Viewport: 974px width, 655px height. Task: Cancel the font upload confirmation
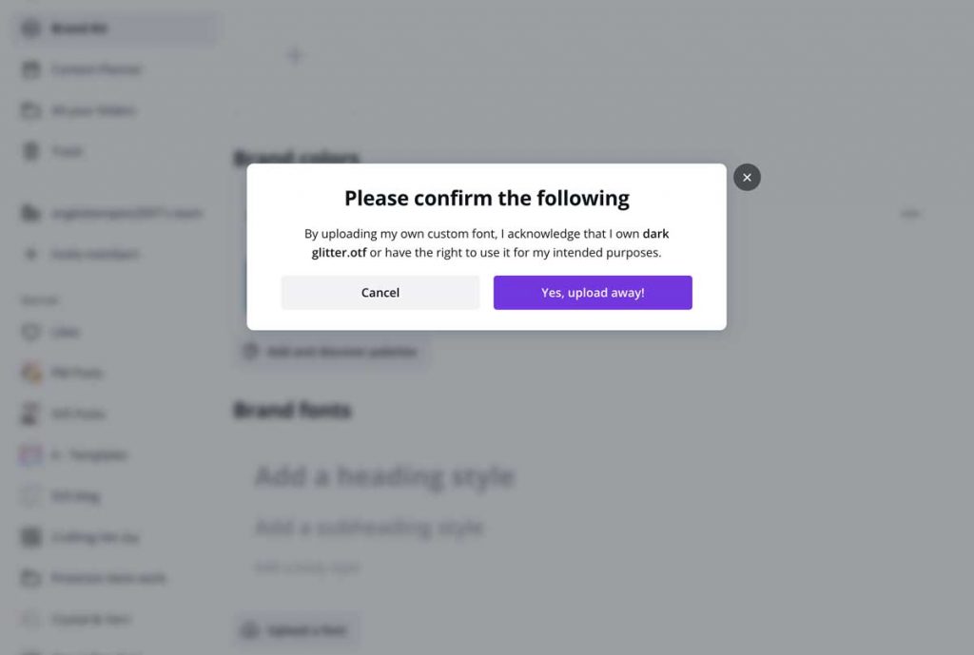point(380,293)
